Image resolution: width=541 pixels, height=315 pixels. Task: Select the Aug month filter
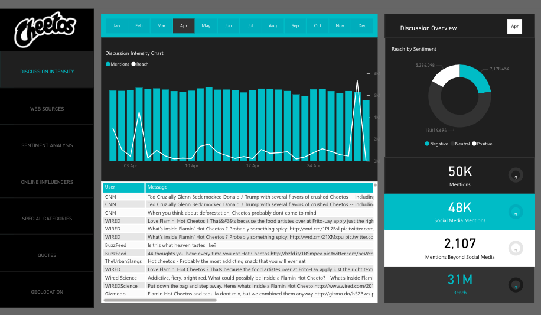[x=273, y=25]
